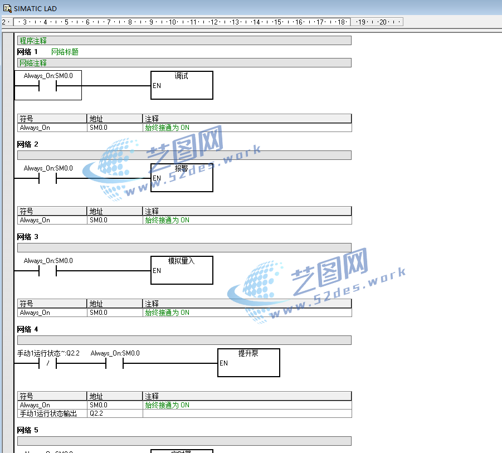This screenshot has width=502, height=453.
Task: Click the 始终接通为 ON comment under network 4
Action: (167, 405)
